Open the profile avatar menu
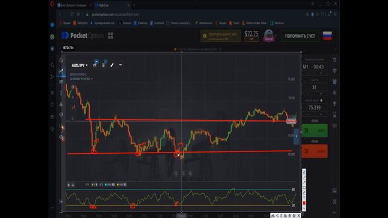The image size is (388, 218). point(269,36)
